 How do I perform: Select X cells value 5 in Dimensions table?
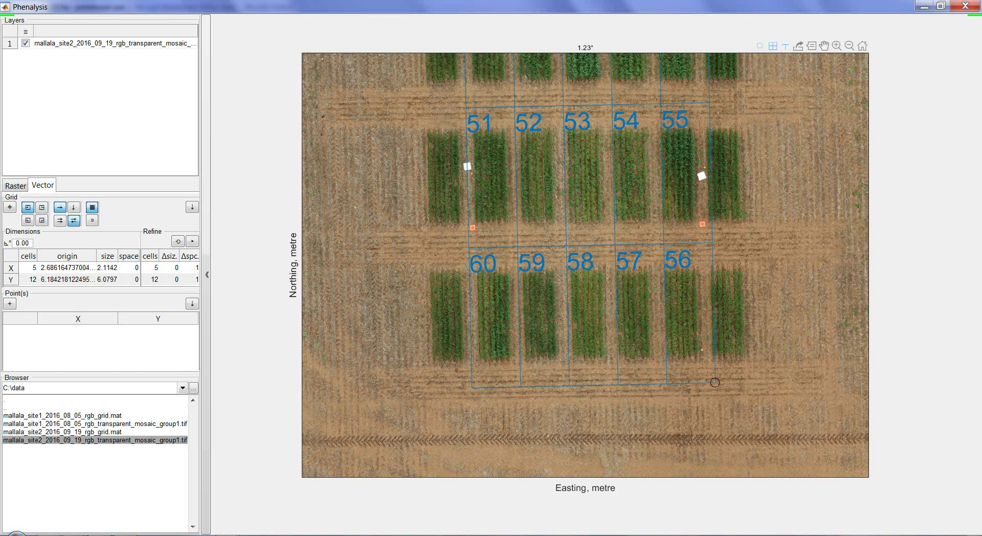28,267
